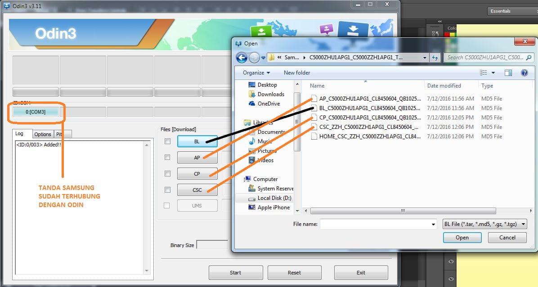Click the AP_C5000ZHU1APG1 file icon
The image size is (538, 287).
click(x=314, y=99)
